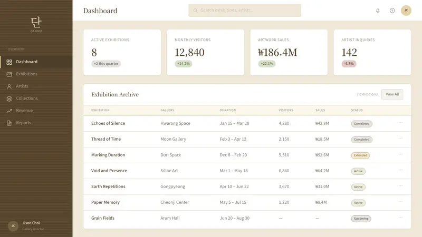Click the Cheonji Center gallery cell

(x=175, y=202)
